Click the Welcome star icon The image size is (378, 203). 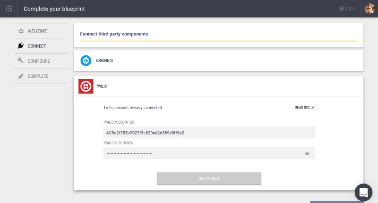click(x=21, y=31)
